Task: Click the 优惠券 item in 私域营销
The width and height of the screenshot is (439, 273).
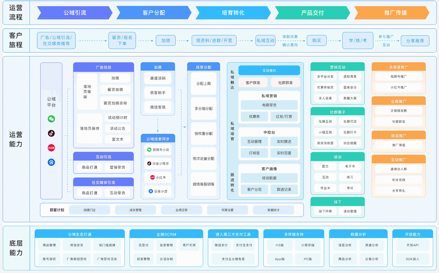Action: (x=254, y=116)
